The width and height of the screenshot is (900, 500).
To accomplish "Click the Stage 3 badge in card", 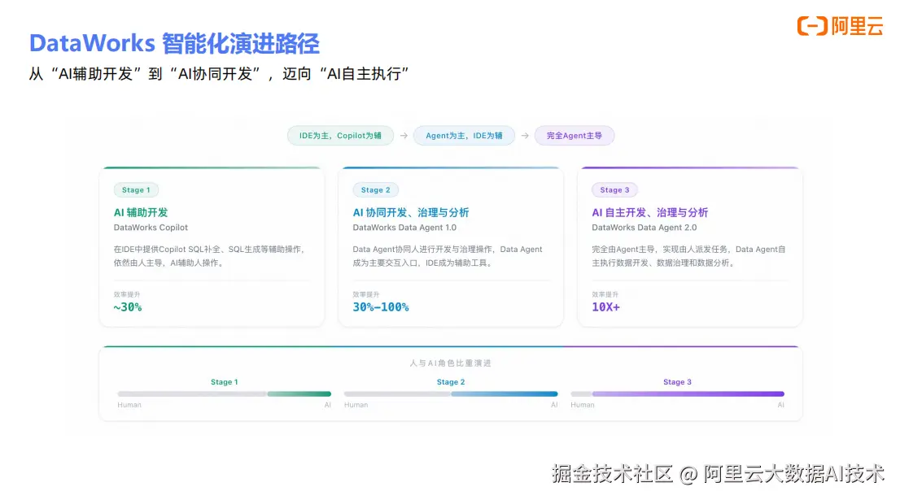I will pos(614,189).
